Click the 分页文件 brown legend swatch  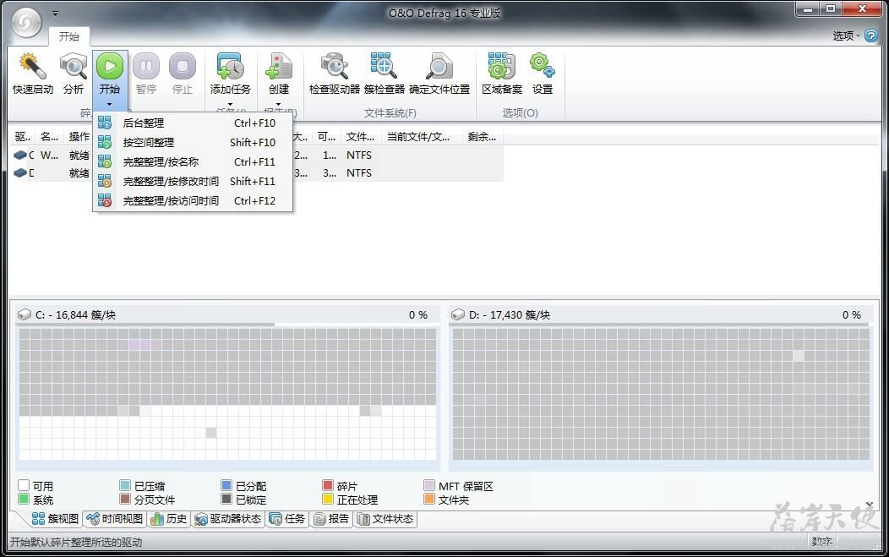125,499
